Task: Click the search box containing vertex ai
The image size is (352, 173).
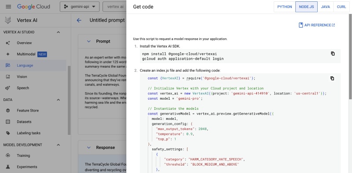Action: point(114,7)
